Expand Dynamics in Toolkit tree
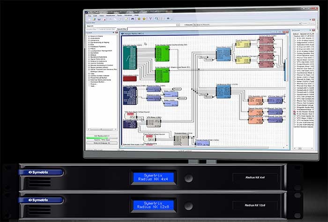 click(89, 53)
